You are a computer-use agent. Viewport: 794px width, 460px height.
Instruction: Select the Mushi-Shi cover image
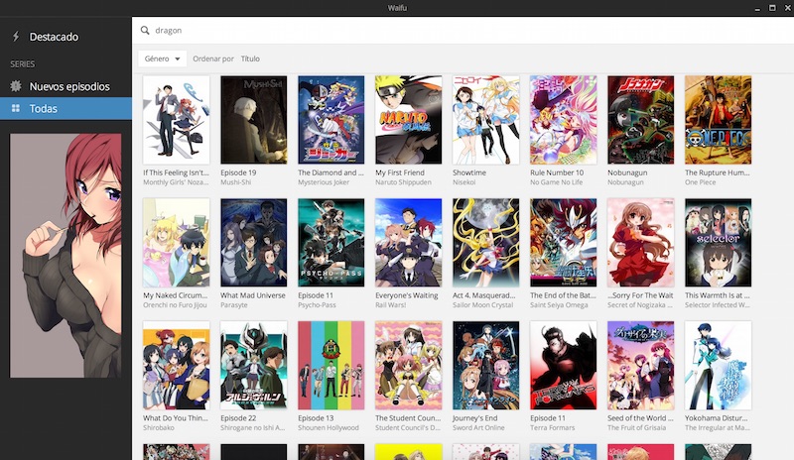pyautogui.click(x=253, y=120)
